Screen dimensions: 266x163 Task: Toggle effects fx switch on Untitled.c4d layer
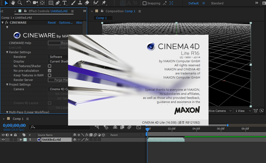pos(87,140)
